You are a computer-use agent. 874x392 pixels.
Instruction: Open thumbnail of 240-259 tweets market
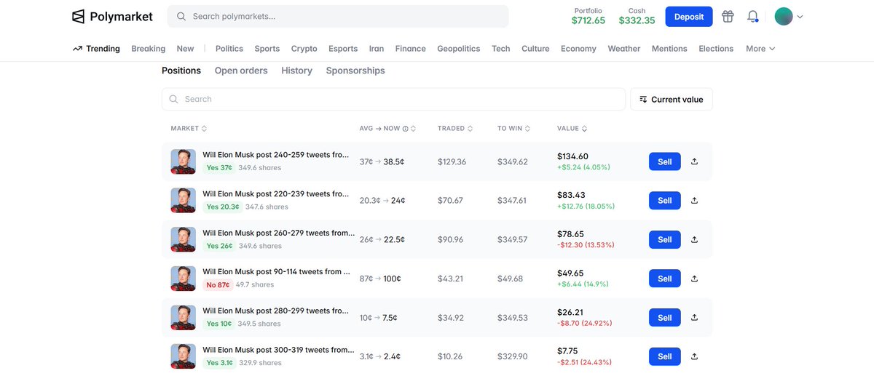[x=183, y=161]
